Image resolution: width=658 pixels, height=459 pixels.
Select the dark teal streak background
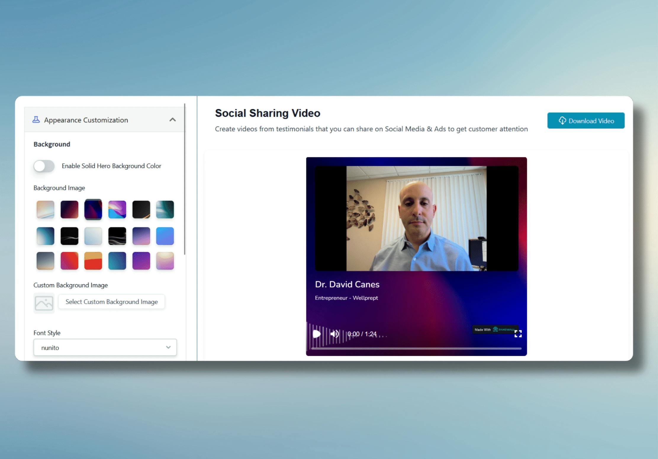165,209
